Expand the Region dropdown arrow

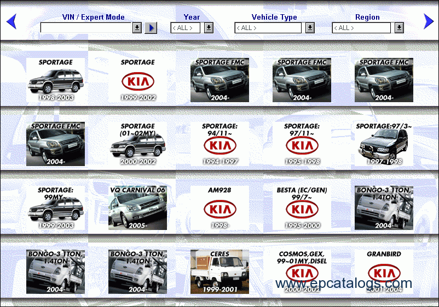pos(399,28)
